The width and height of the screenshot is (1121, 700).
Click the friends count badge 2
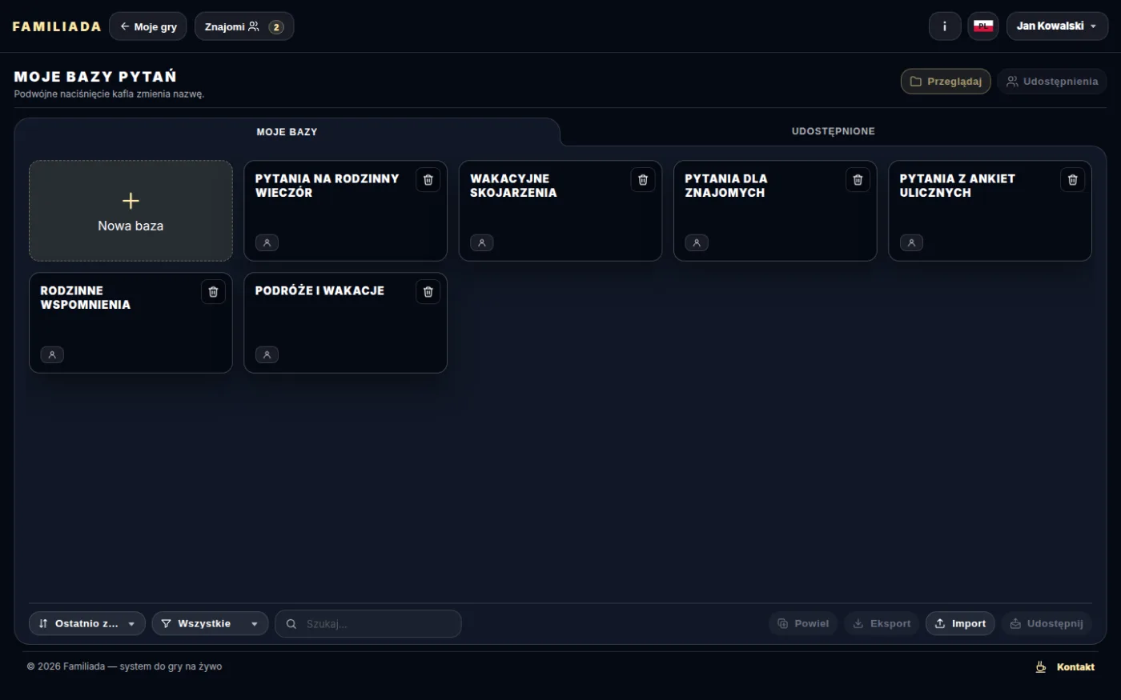pyautogui.click(x=276, y=27)
